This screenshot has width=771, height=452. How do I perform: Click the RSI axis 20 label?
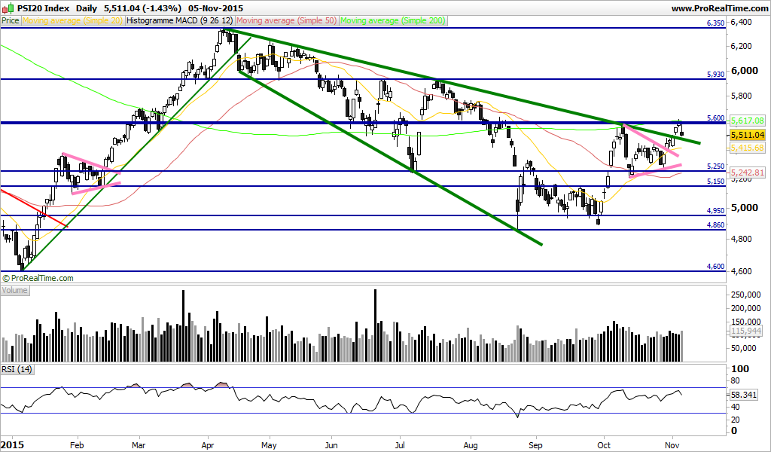coord(736,420)
